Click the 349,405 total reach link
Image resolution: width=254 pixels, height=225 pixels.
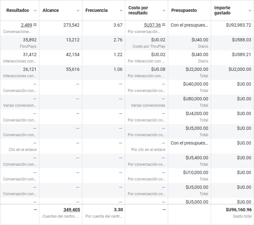[71, 210]
